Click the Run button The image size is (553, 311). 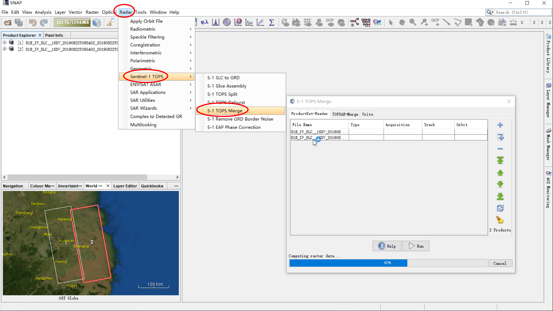416,246
